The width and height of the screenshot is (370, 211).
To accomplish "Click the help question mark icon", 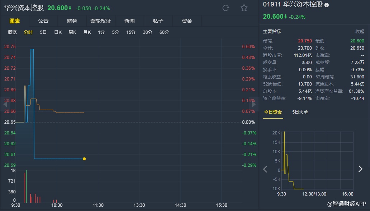I will coord(326,5).
